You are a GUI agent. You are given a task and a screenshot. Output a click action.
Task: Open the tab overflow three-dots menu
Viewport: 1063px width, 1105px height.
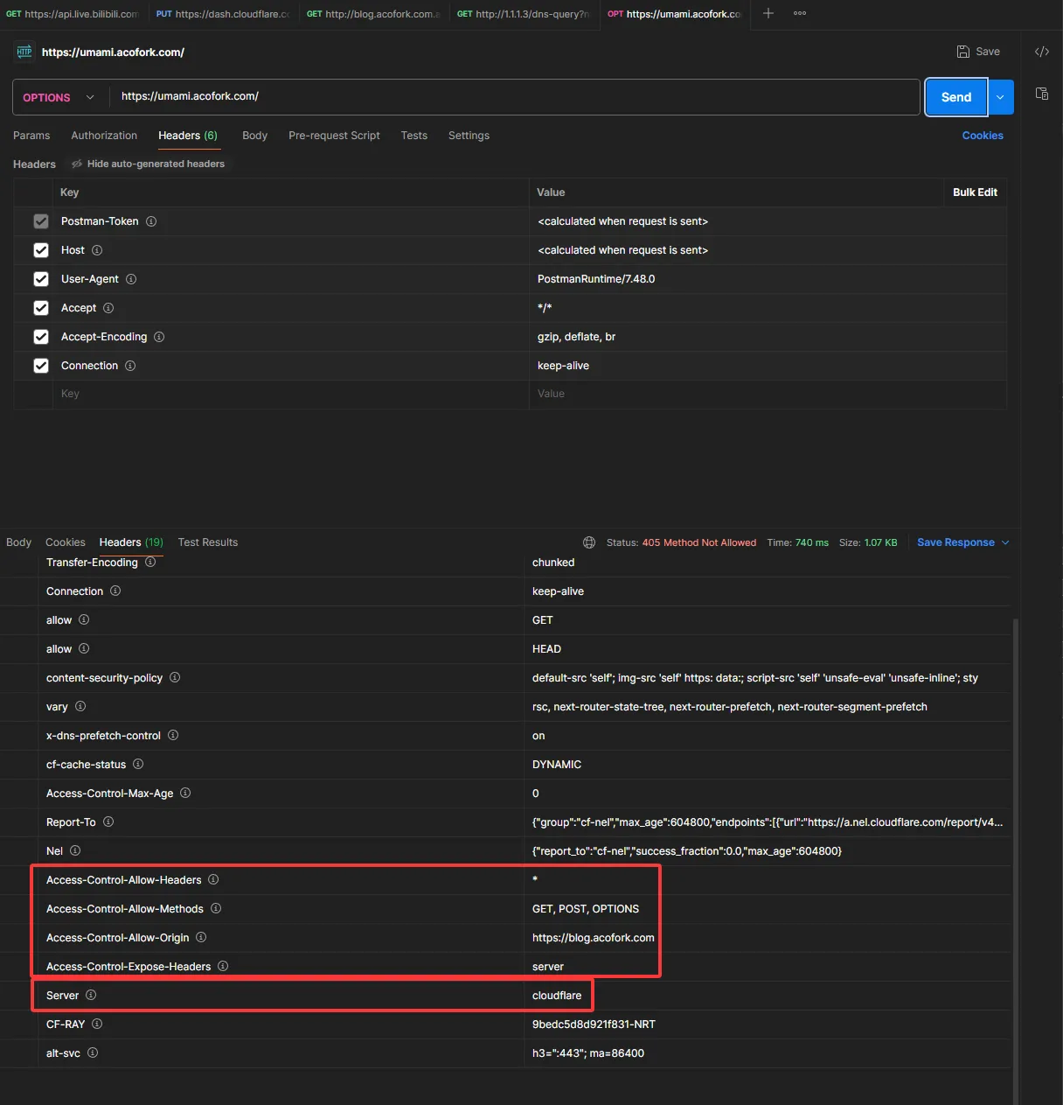coord(800,13)
